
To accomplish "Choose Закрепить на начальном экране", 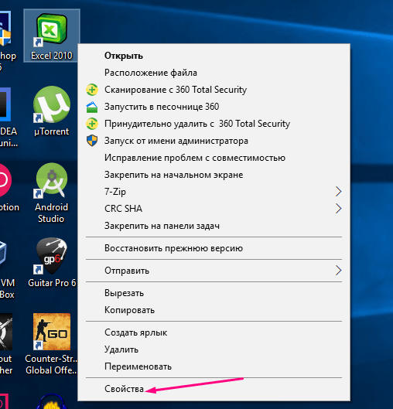I will coord(214,175).
